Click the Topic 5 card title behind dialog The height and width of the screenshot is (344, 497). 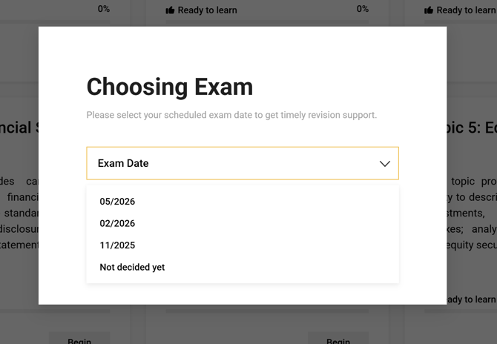point(472,127)
